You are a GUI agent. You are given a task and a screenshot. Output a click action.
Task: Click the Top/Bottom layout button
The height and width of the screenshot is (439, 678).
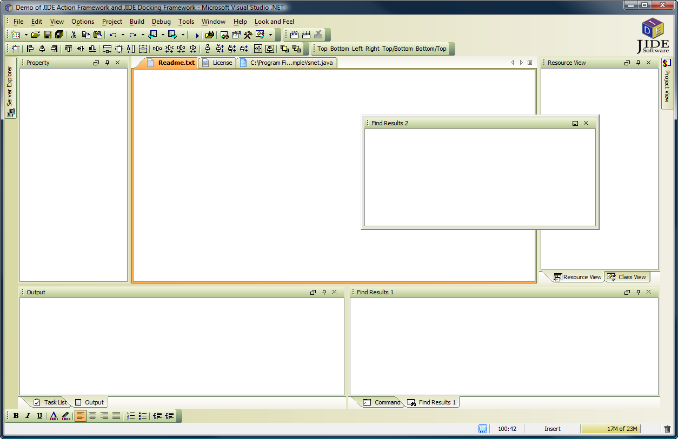pyautogui.click(x=397, y=49)
